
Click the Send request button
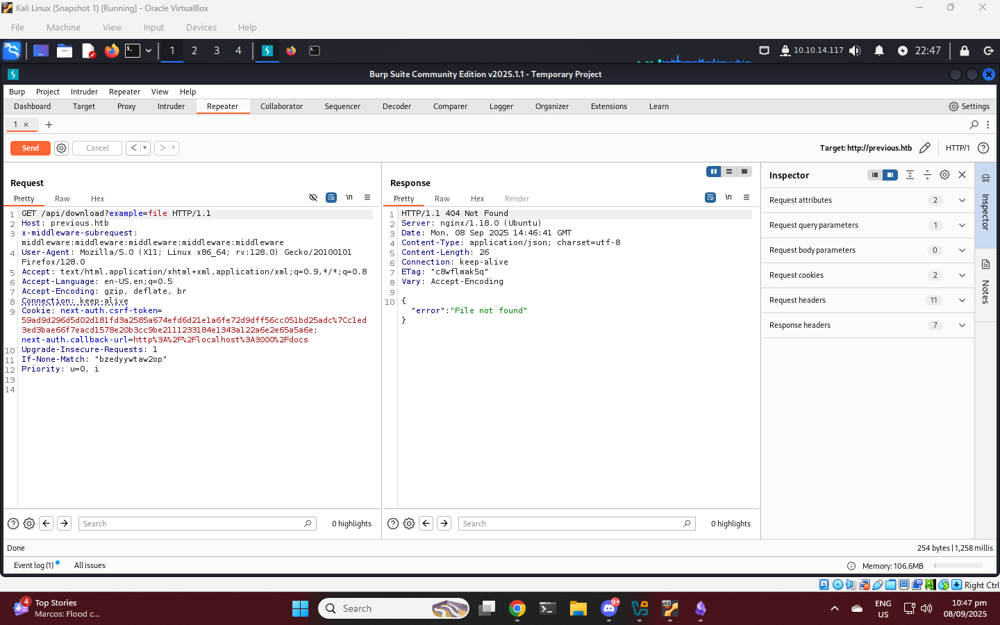31,148
